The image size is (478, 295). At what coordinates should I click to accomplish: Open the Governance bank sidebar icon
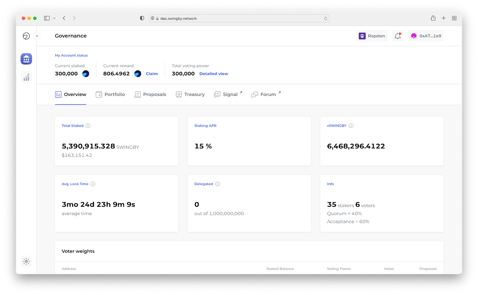click(26, 59)
